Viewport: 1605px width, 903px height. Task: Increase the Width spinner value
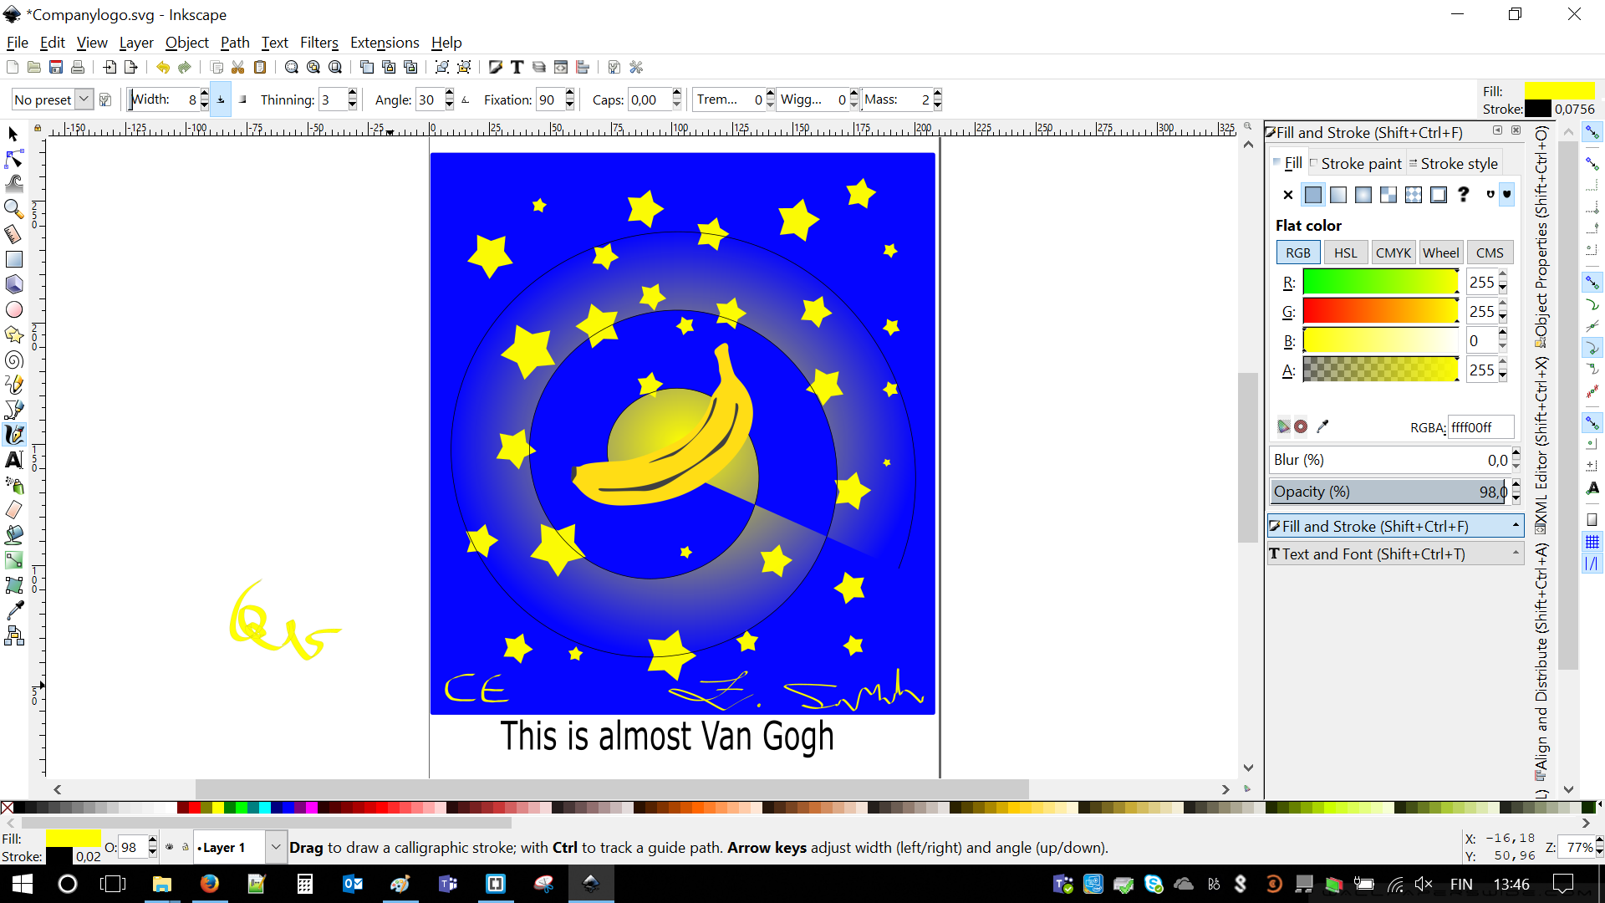click(205, 94)
